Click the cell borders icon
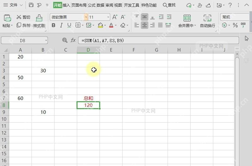252x166 pixels. tap(78, 25)
